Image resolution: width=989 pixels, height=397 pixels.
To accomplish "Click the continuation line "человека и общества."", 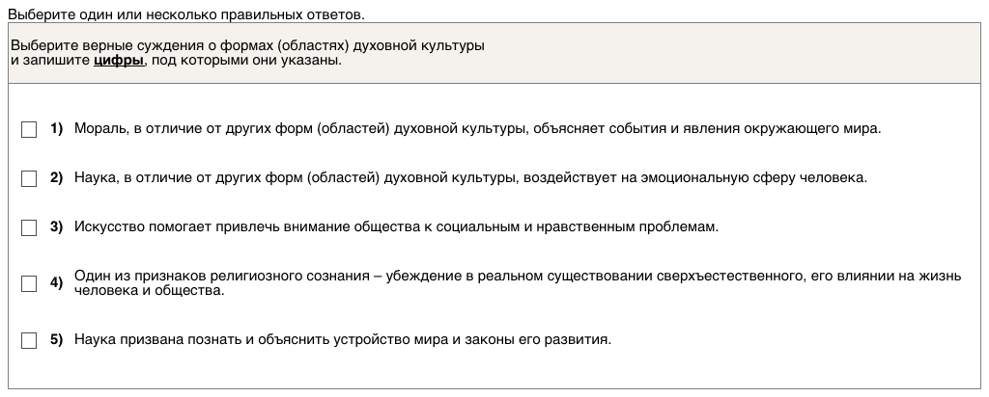I will [x=149, y=290].
